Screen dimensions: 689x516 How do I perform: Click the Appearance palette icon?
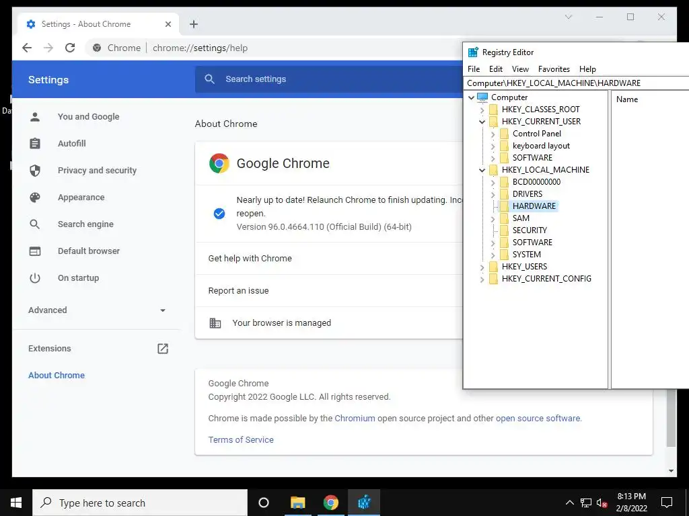click(x=35, y=198)
